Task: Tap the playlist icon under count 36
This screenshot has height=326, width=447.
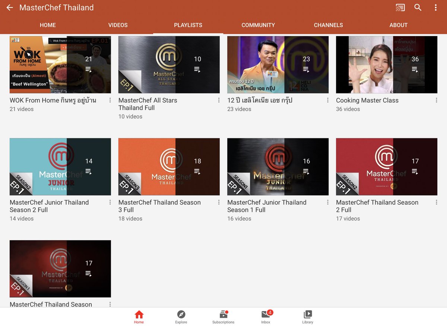Action: pyautogui.click(x=415, y=69)
